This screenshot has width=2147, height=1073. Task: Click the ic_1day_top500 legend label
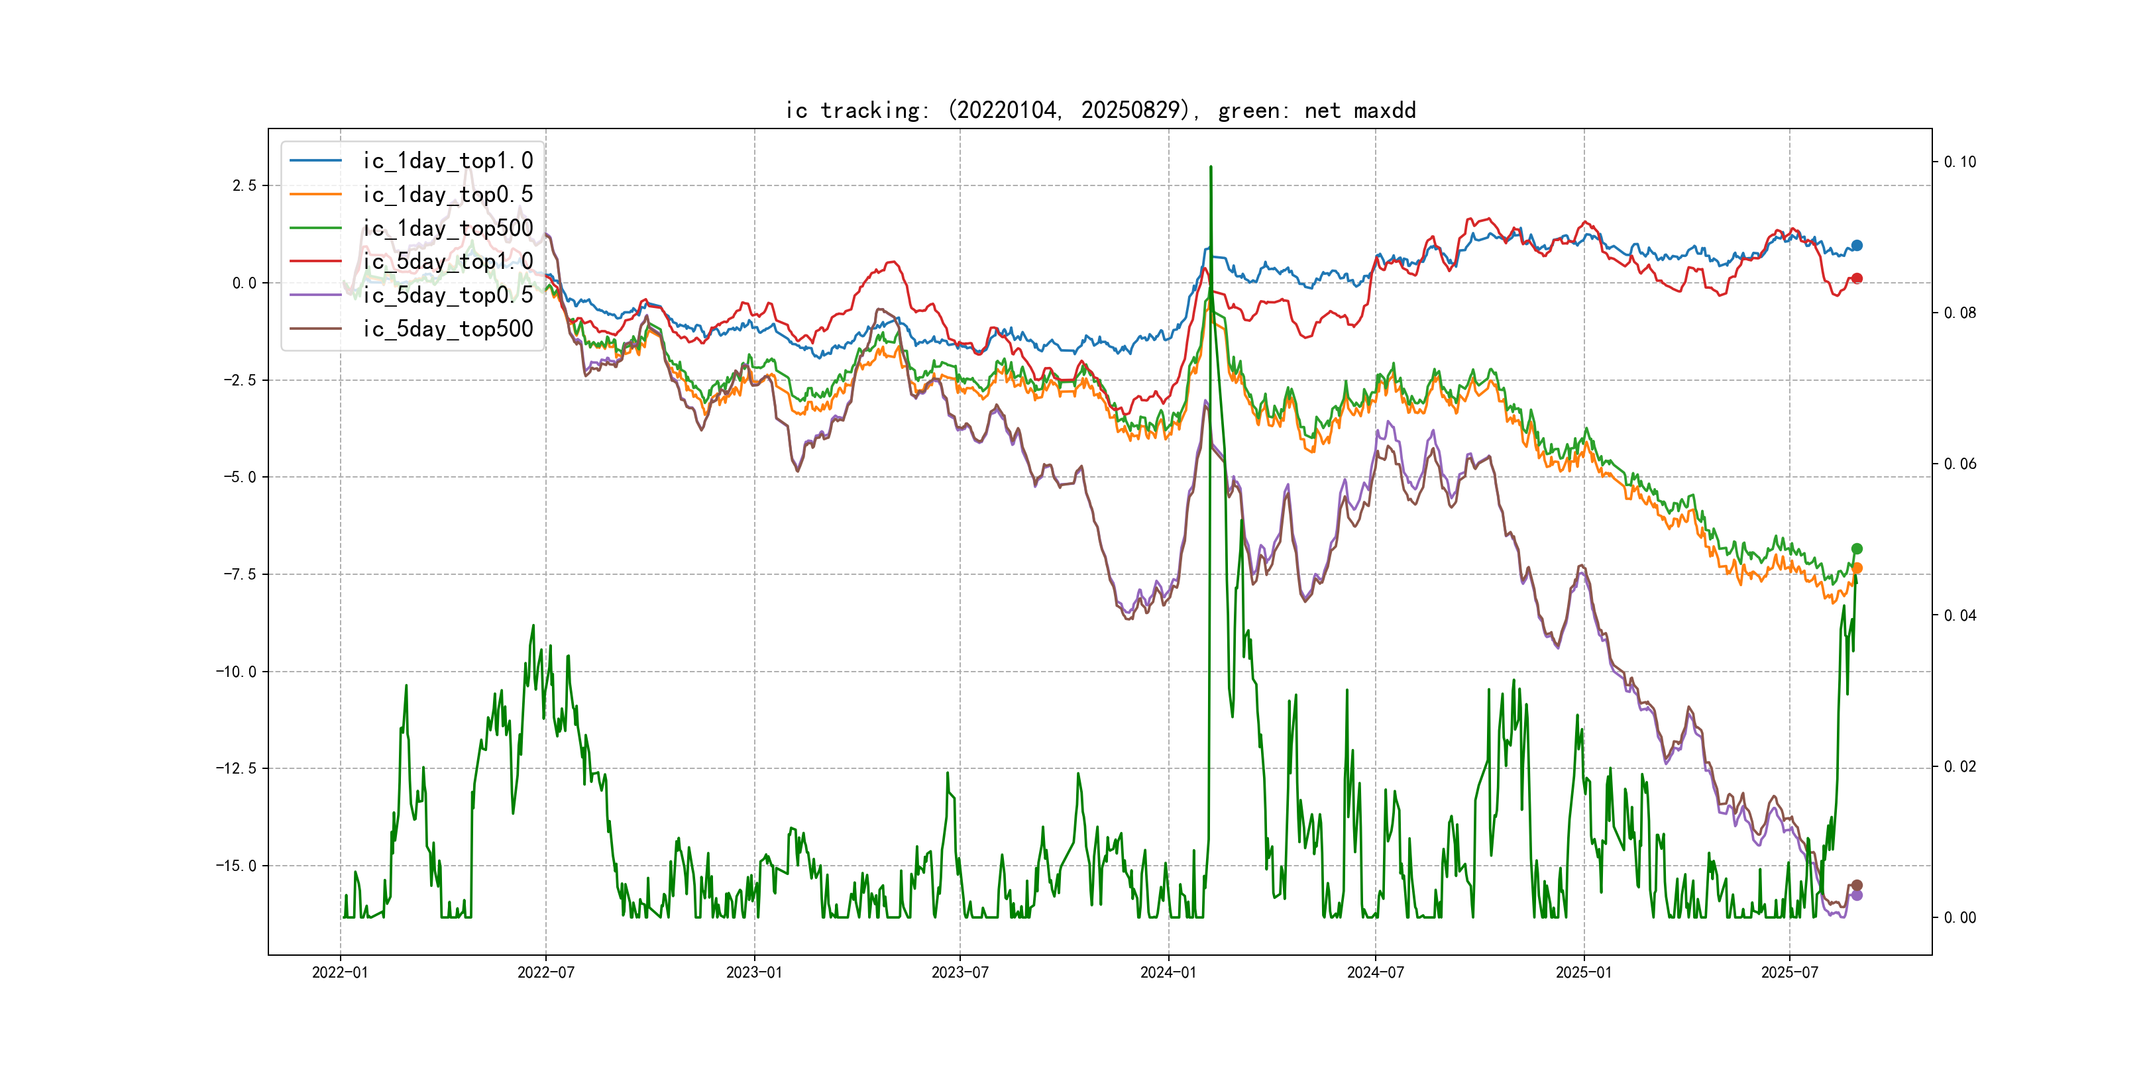(x=447, y=229)
